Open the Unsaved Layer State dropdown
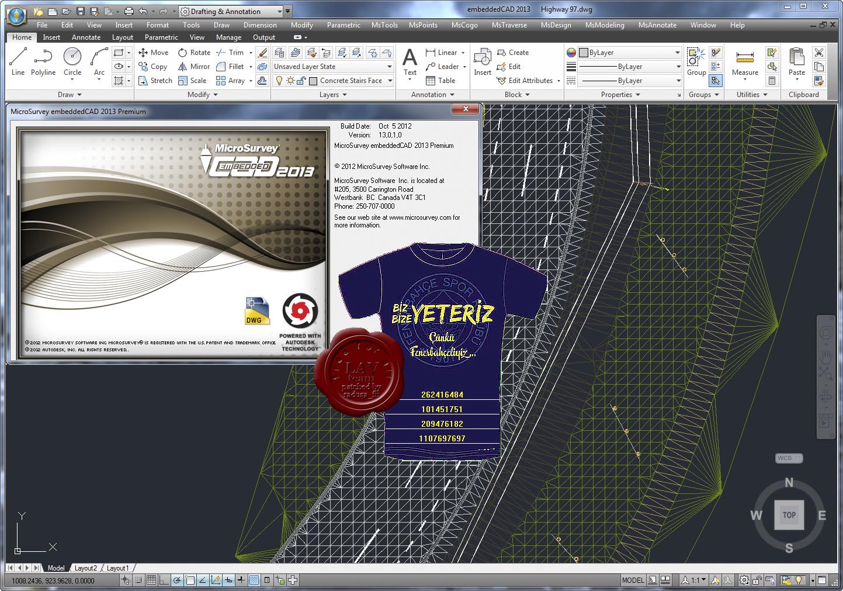 point(333,67)
